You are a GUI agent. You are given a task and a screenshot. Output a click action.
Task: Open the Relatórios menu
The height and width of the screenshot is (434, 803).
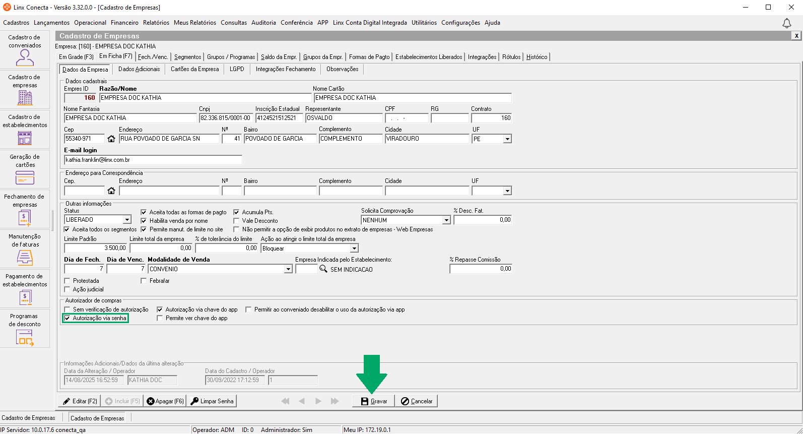tap(156, 23)
